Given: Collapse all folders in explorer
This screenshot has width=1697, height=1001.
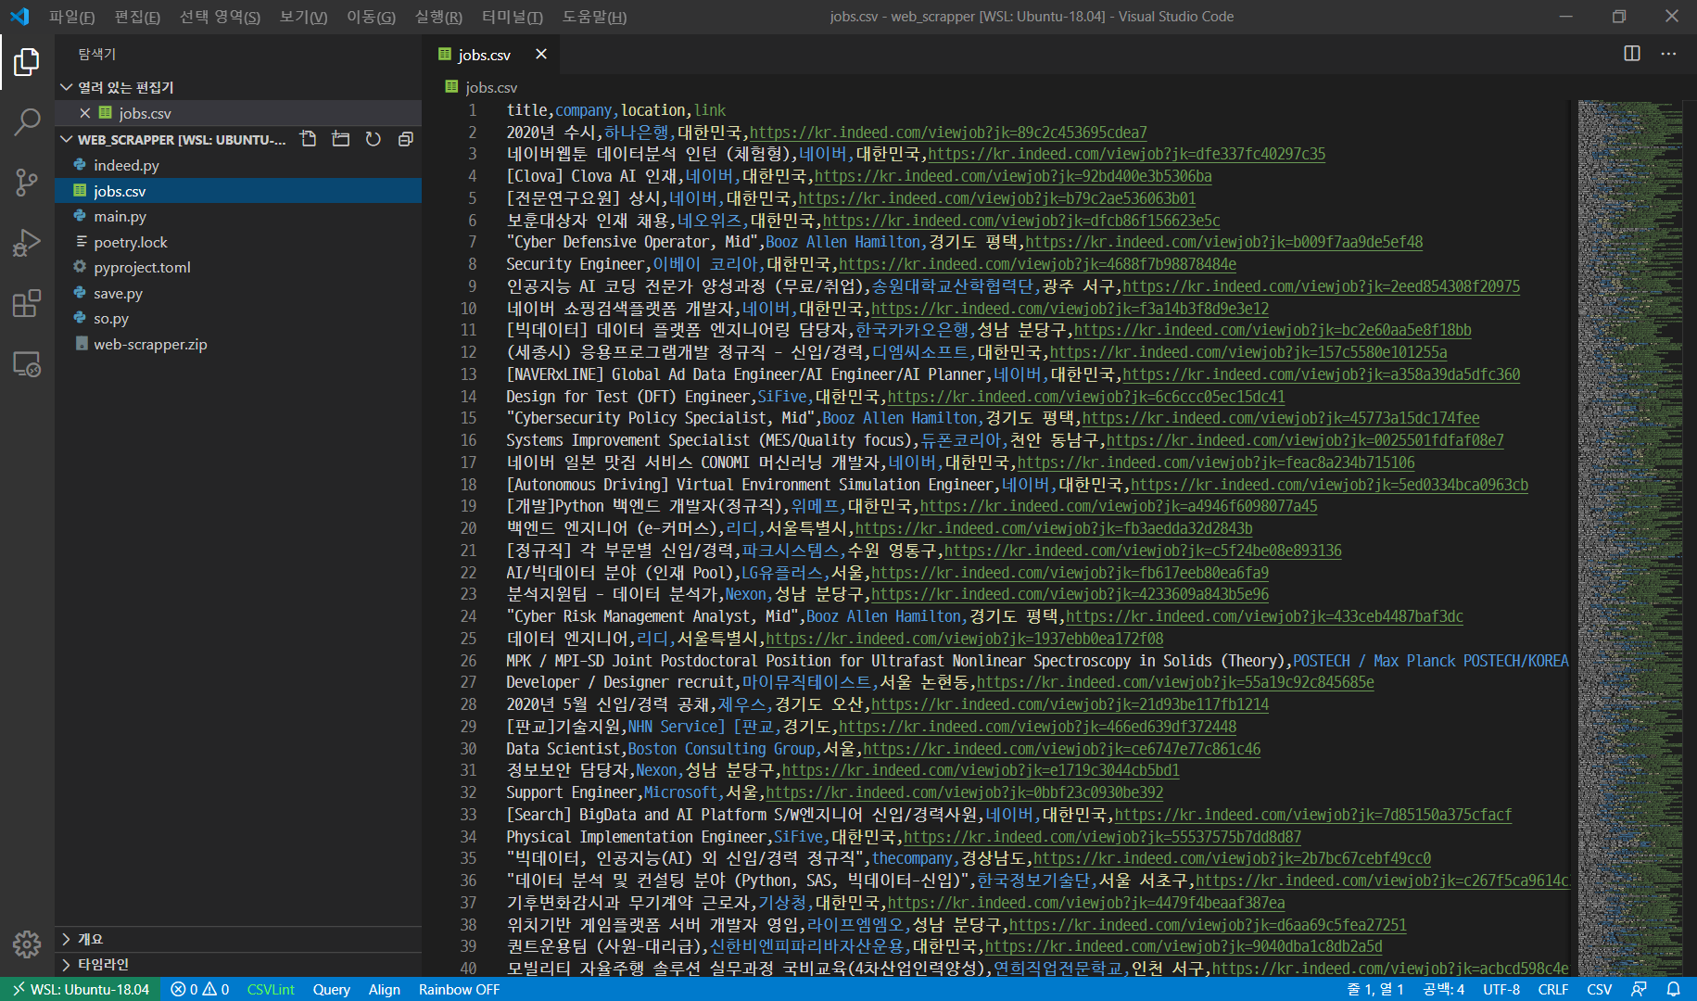Looking at the screenshot, I should (405, 139).
